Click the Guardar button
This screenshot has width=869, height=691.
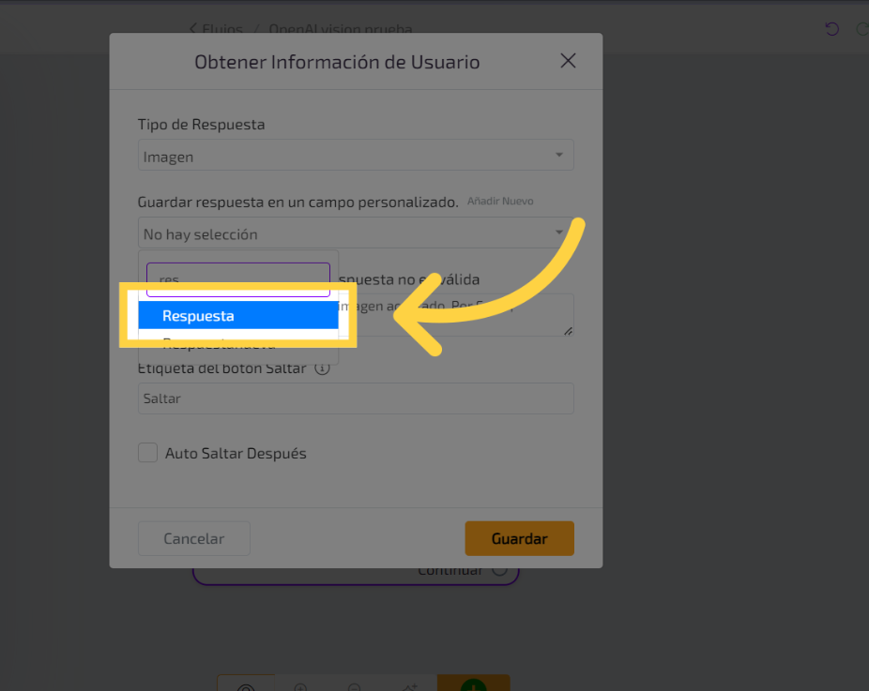519,538
